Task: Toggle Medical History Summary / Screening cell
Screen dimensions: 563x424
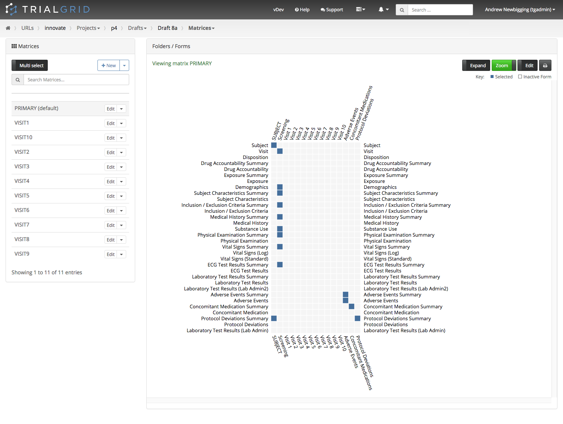Action: (x=280, y=217)
